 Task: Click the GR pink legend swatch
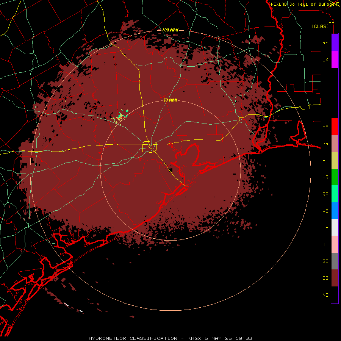[335, 144]
